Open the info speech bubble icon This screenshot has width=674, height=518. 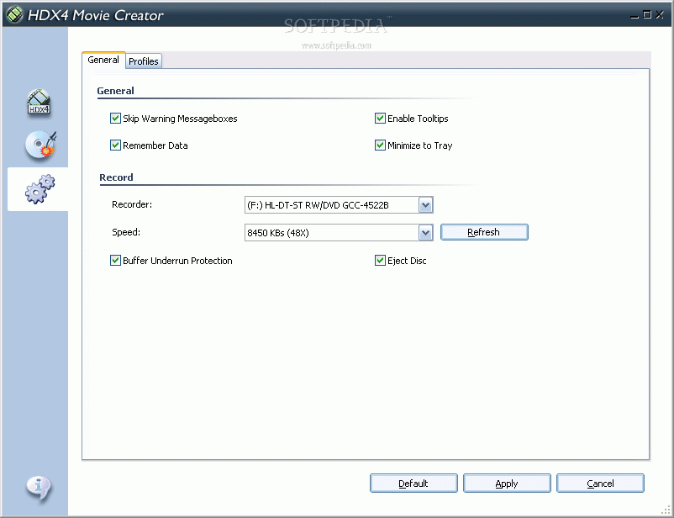(39, 489)
